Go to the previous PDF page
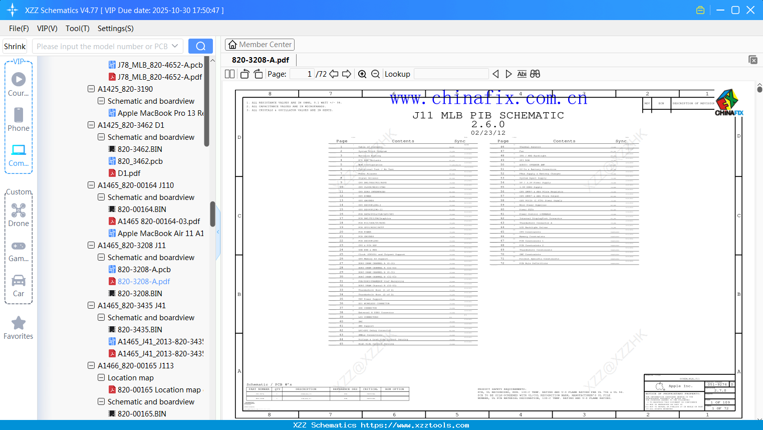 [334, 74]
